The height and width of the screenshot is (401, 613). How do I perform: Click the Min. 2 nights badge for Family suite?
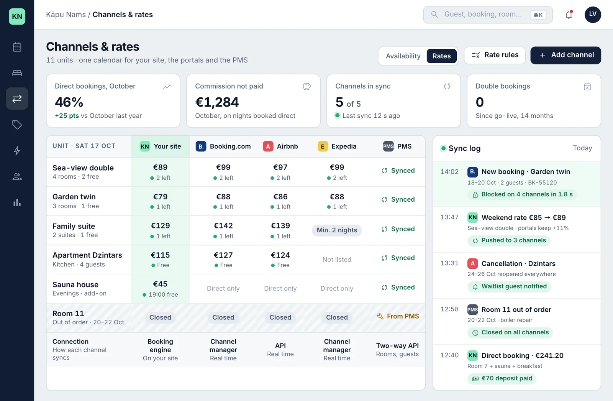(x=337, y=230)
